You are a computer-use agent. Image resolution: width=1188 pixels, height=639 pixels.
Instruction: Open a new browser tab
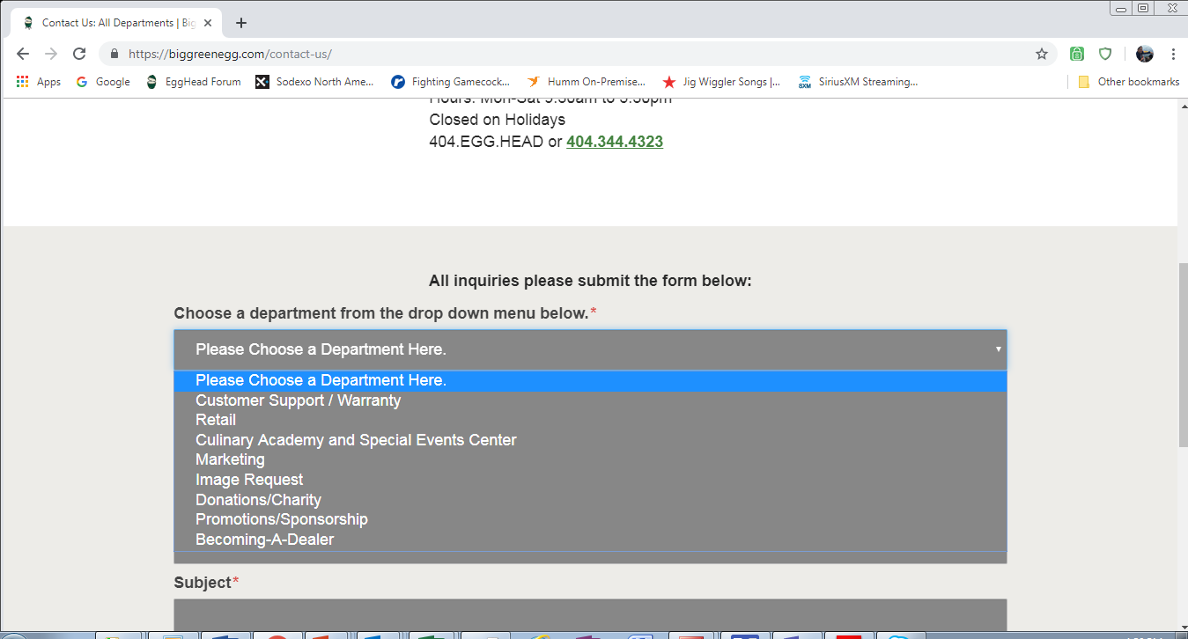pos(241,23)
